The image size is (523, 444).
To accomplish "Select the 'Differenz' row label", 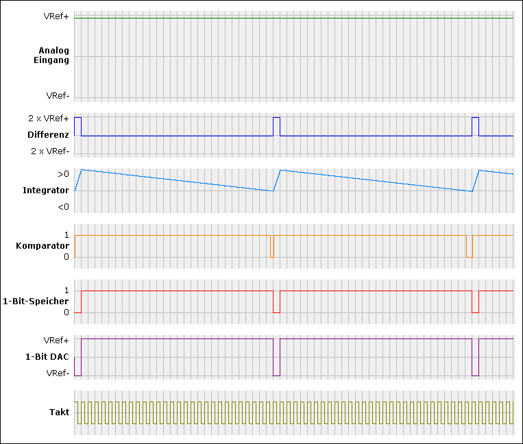I will pyautogui.click(x=48, y=134).
